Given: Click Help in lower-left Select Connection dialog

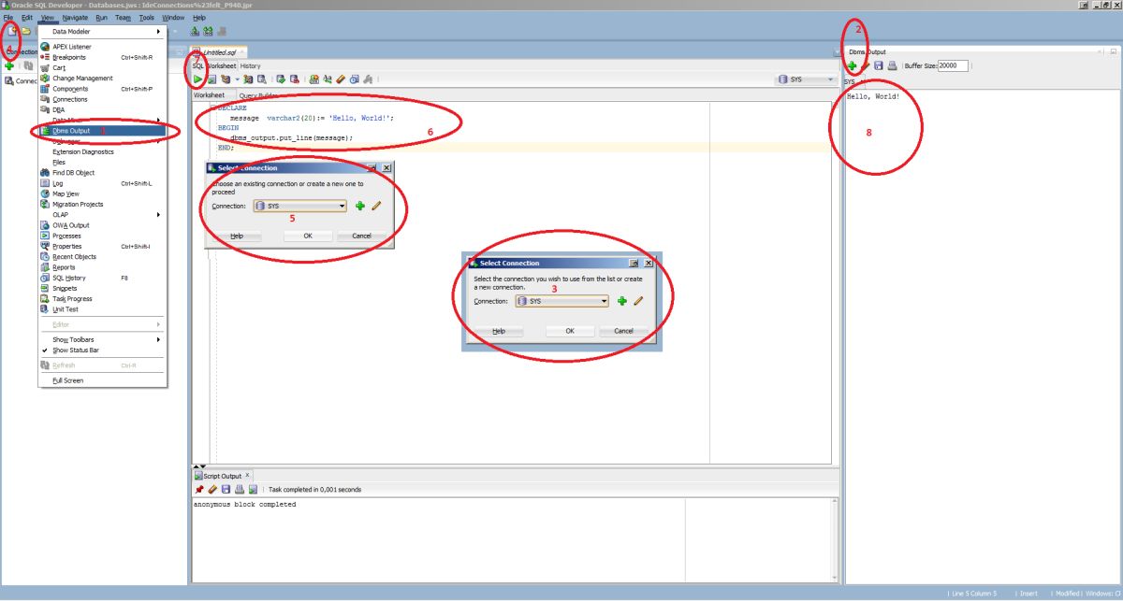Looking at the screenshot, I should [237, 236].
